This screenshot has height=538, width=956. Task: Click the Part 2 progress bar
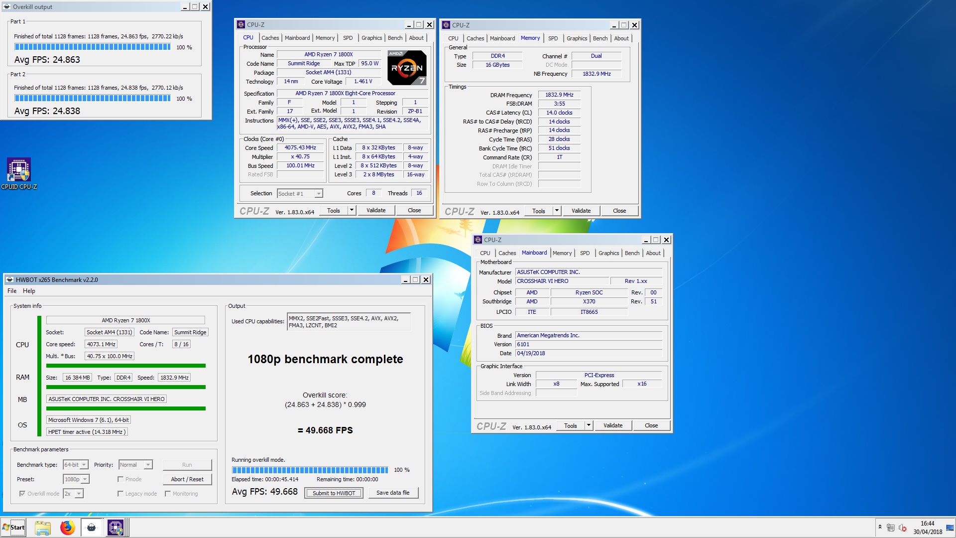pos(93,98)
